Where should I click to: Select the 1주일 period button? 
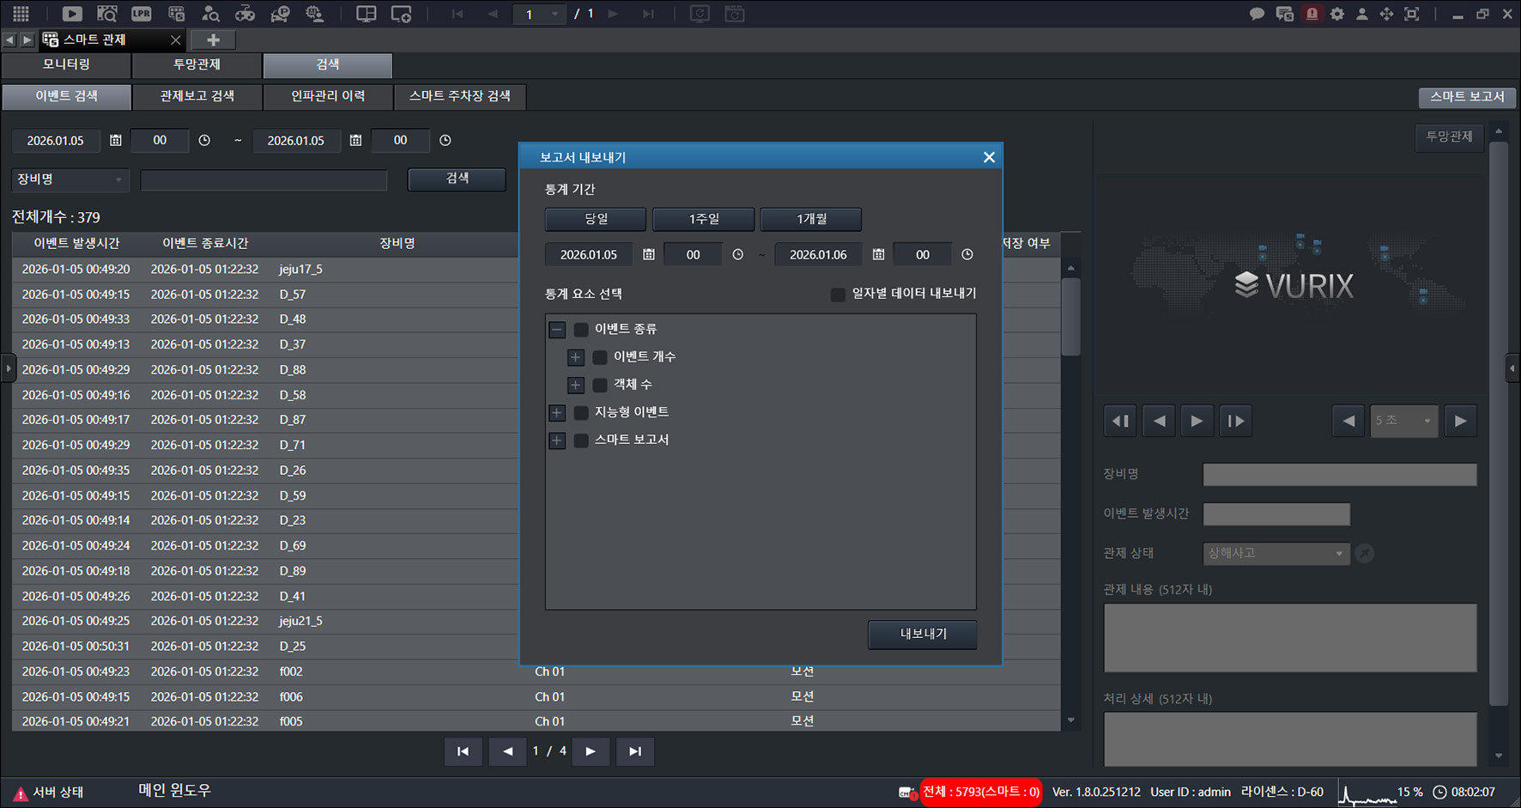(704, 219)
